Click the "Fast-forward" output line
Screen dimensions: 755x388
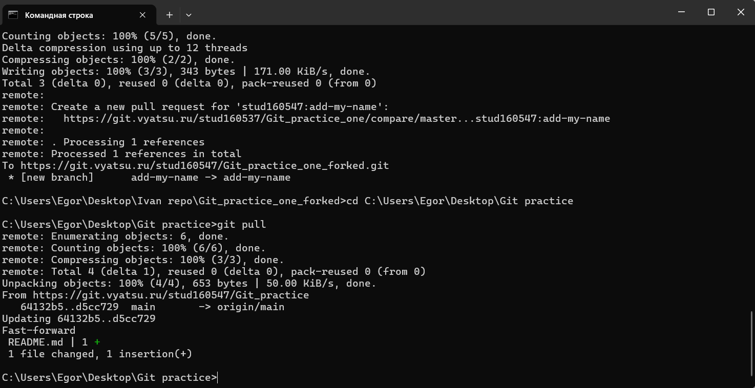coord(38,331)
